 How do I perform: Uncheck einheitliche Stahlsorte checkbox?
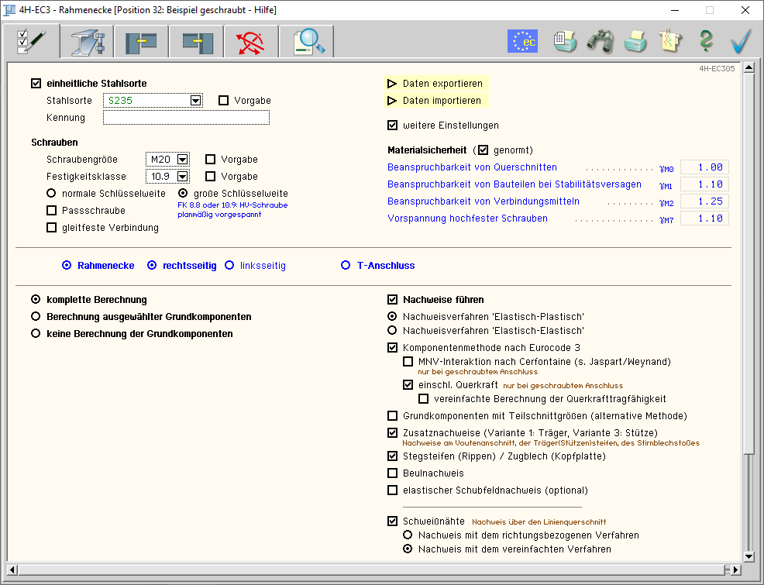(36, 84)
